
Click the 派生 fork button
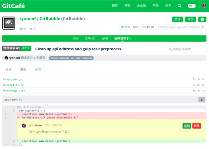(x=190, y=19)
